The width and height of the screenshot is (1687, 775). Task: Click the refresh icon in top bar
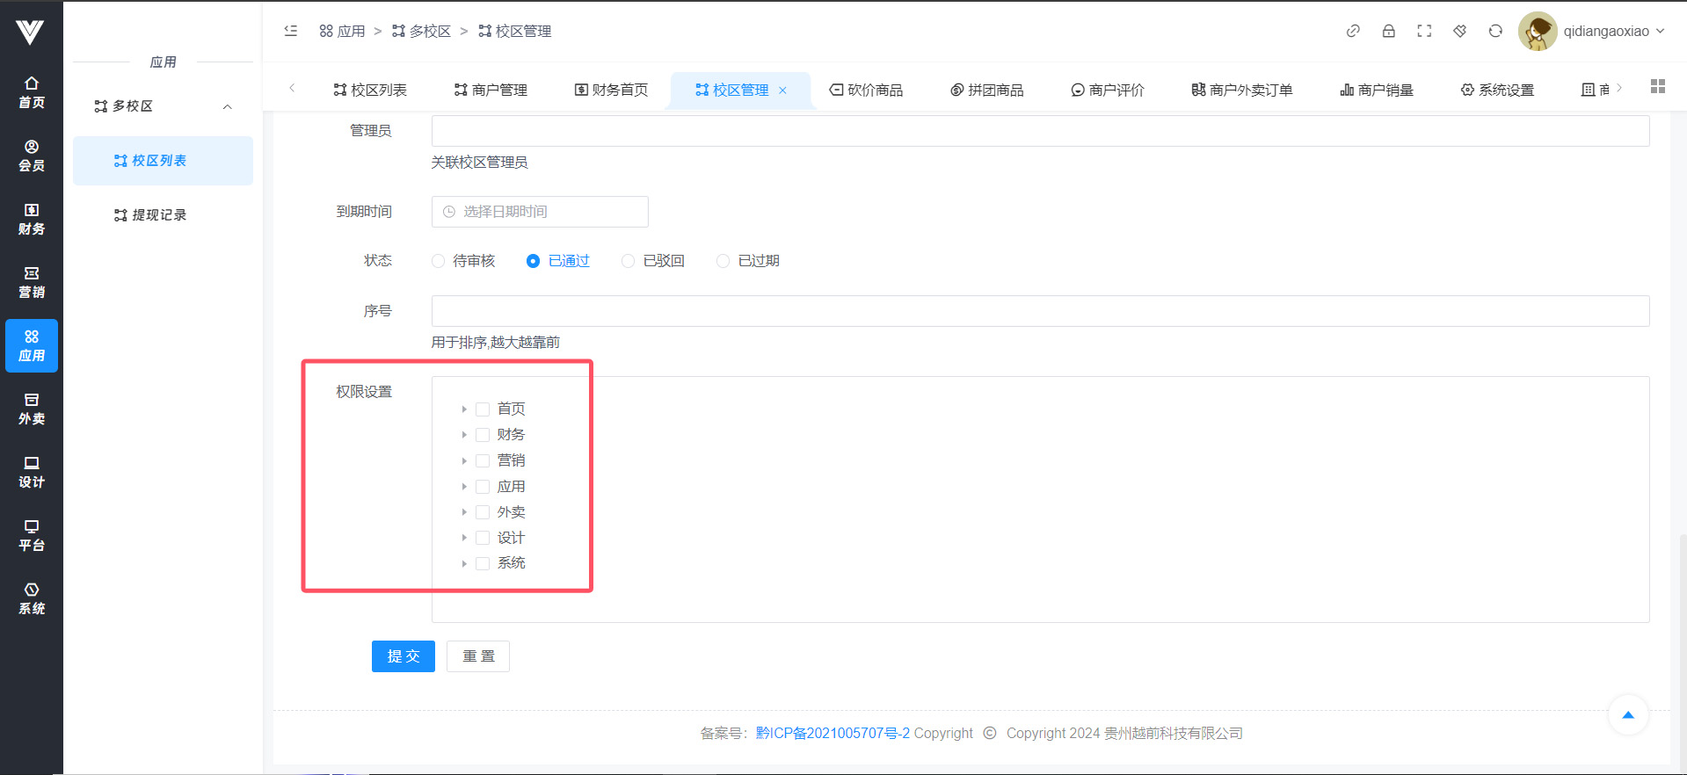pos(1495,32)
